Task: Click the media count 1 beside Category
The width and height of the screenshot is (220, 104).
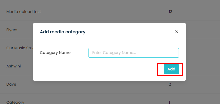Action: [x=169, y=102]
